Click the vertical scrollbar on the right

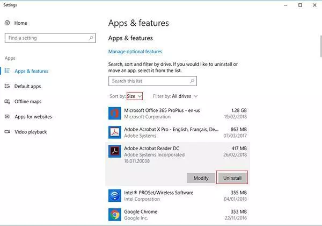321,46
